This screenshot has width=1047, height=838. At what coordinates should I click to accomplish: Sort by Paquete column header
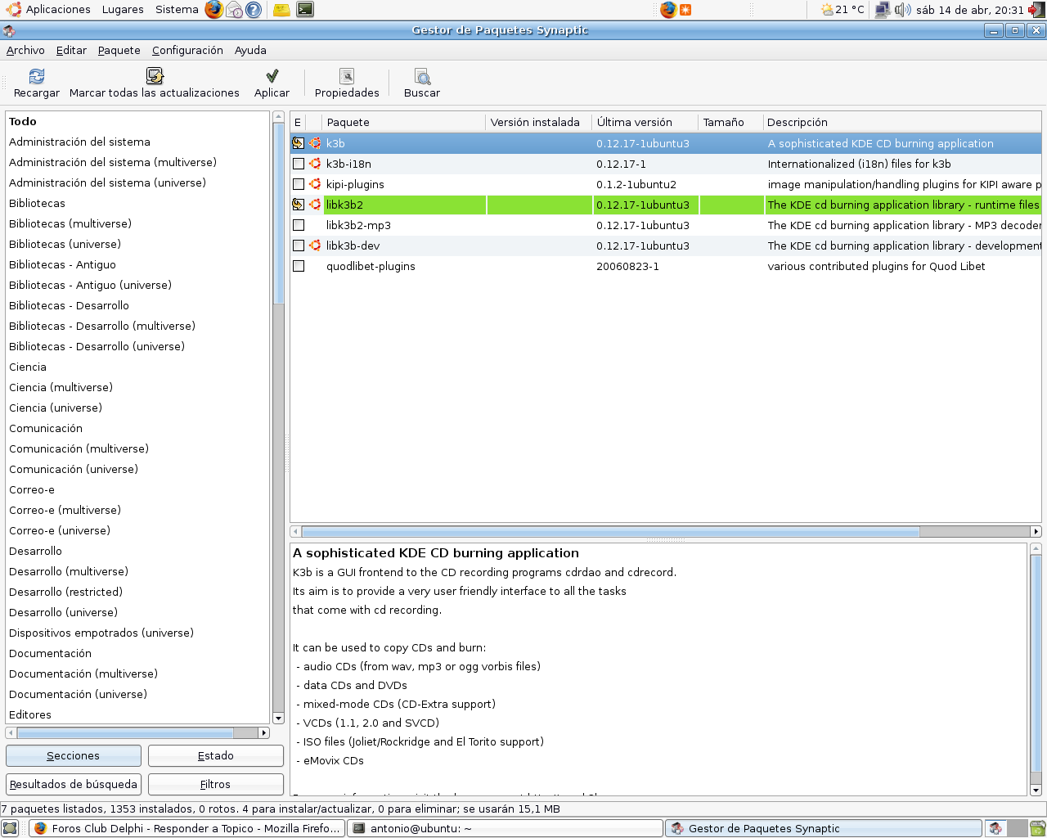404,122
